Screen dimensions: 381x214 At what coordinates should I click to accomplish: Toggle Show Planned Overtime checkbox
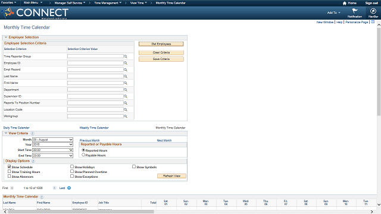[72, 172]
